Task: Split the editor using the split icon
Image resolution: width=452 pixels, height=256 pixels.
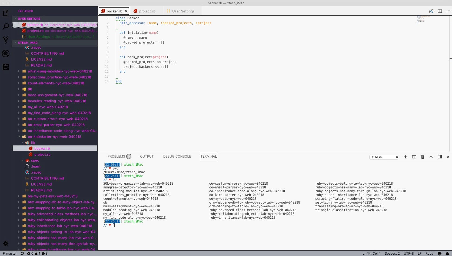Action: 440,11
